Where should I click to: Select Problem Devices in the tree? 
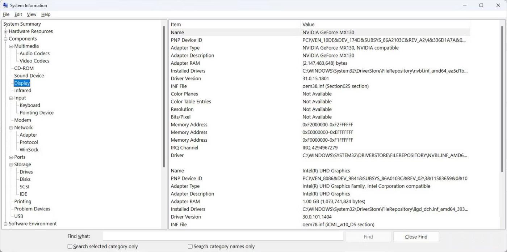[x=32, y=209]
